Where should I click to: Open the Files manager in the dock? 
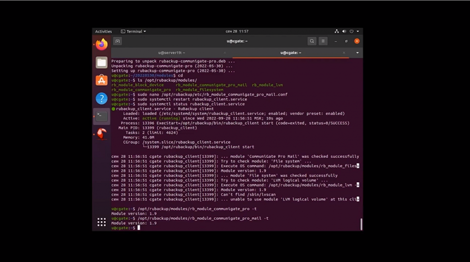pos(101,62)
